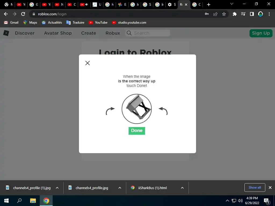Image resolution: width=275 pixels, height=206 pixels.
Task: Open Actualités bookmark
Action: (x=52, y=23)
